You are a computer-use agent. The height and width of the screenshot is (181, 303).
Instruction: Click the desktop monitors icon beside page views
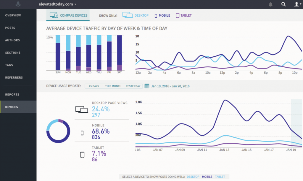82,109
